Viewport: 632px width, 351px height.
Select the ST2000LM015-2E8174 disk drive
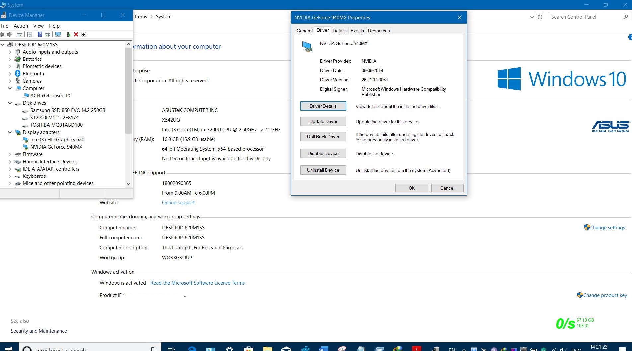54,118
